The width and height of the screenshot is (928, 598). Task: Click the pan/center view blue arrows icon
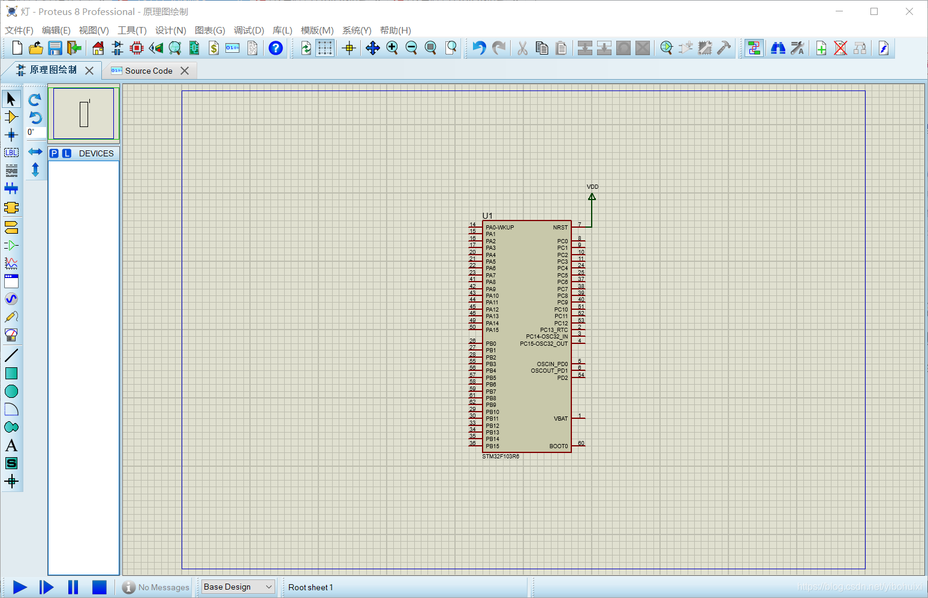(x=373, y=48)
